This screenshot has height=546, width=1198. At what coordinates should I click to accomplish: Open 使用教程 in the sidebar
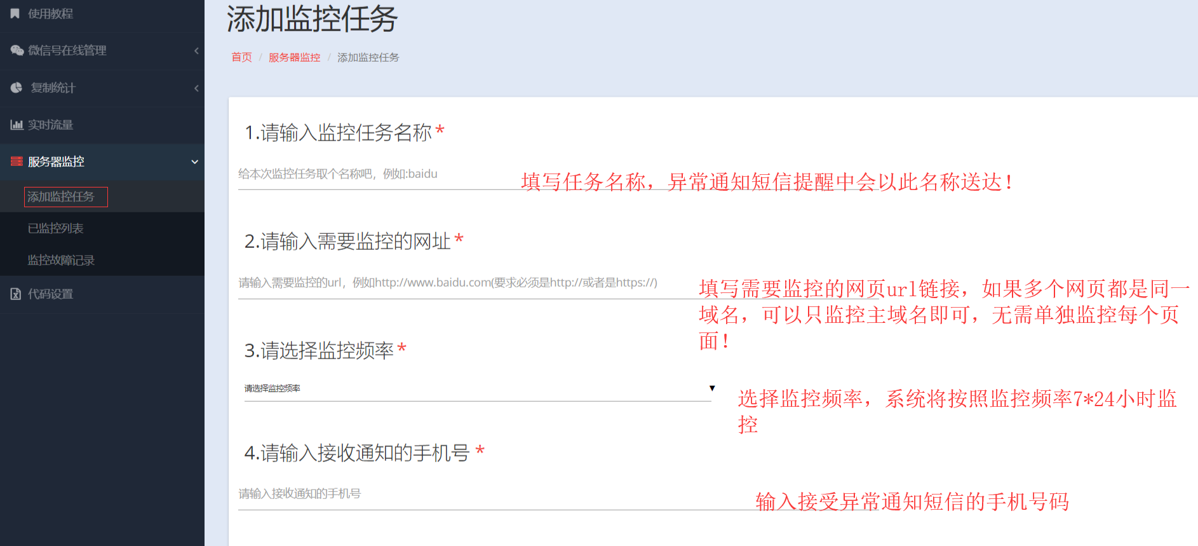tap(51, 13)
